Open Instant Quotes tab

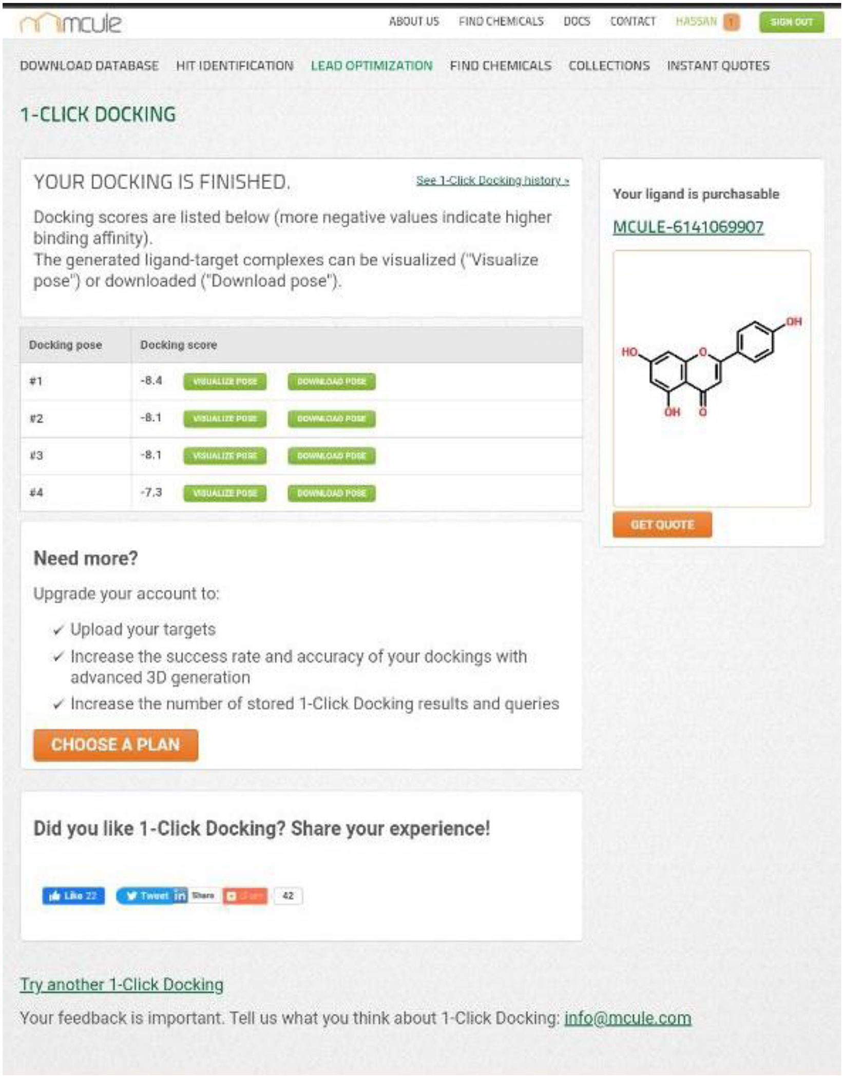[718, 66]
